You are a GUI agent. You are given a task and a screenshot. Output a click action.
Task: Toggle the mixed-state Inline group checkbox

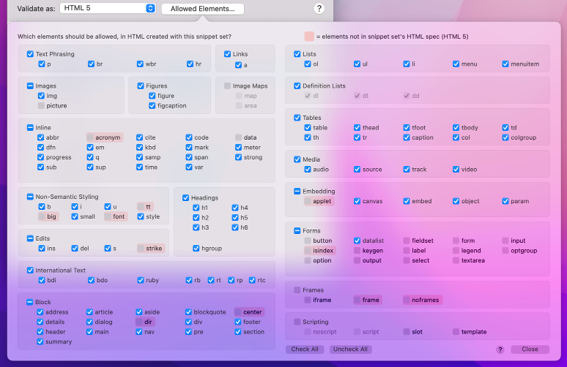point(30,128)
